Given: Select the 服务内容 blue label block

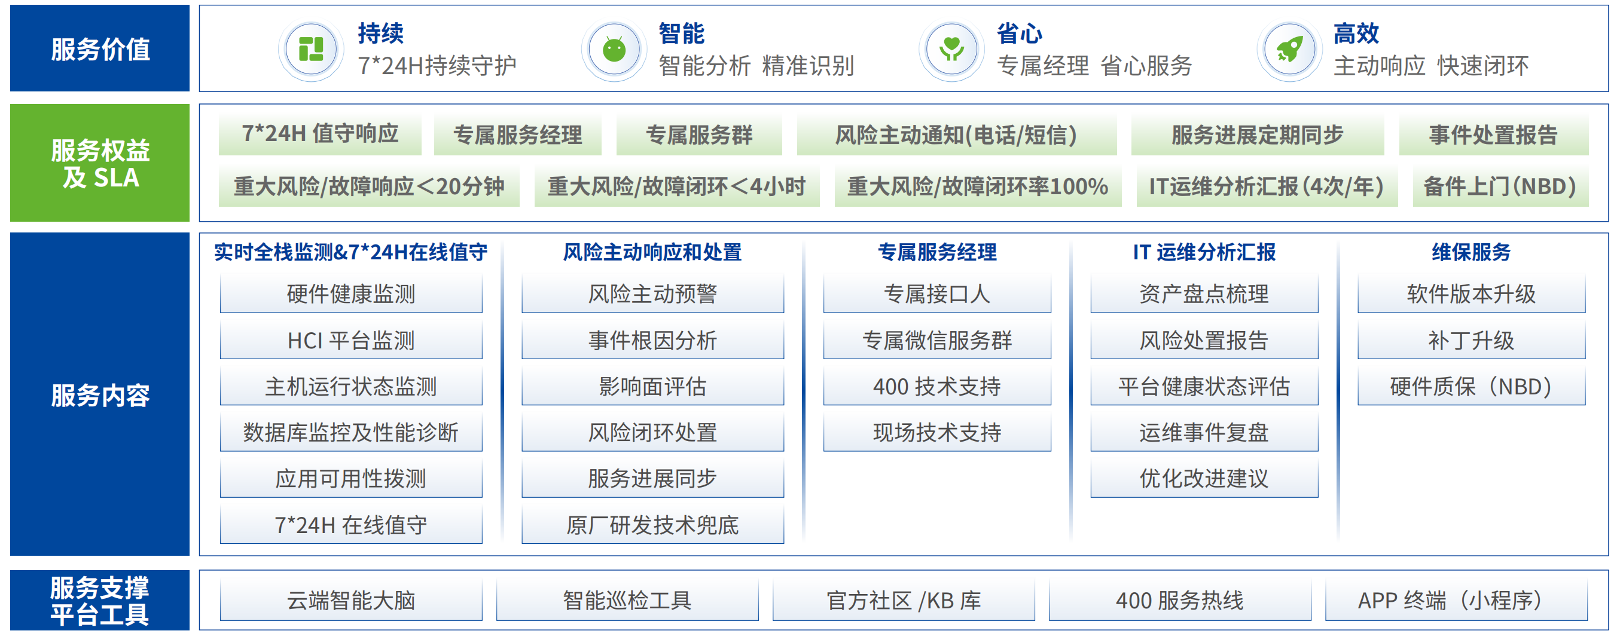Looking at the screenshot, I should tap(99, 395).
